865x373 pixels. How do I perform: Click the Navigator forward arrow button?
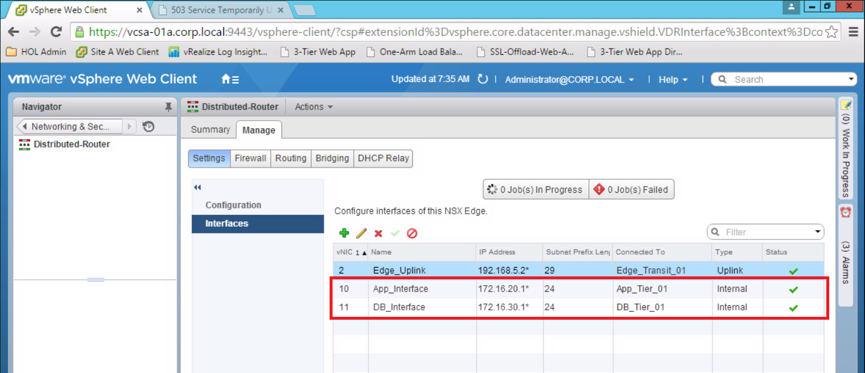click(130, 126)
